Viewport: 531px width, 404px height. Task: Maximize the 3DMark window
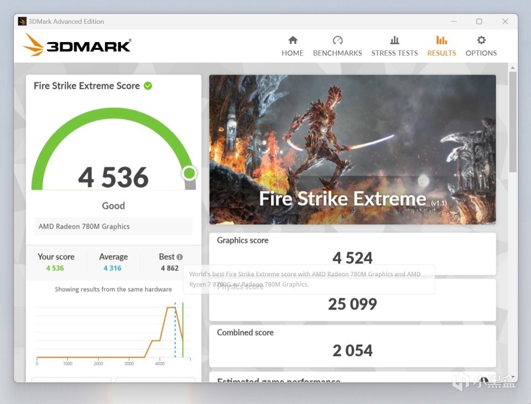[x=479, y=22]
